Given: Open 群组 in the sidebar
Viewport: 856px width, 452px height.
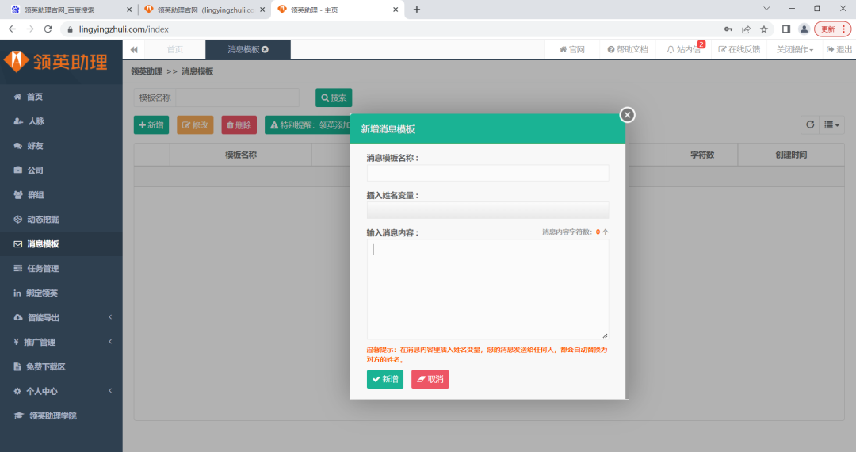Looking at the screenshot, I should click(x=61, y=195).
